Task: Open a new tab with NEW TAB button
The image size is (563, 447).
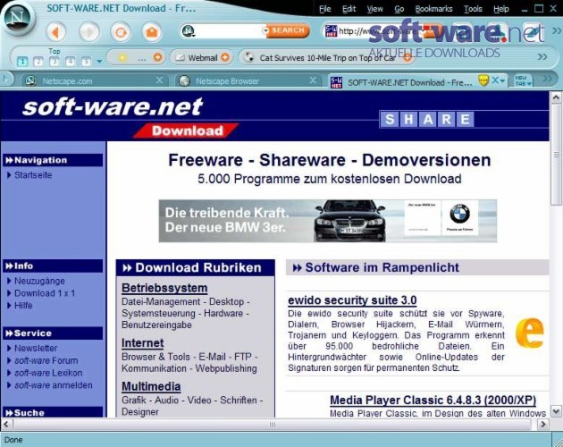Action: click(523, 80)
